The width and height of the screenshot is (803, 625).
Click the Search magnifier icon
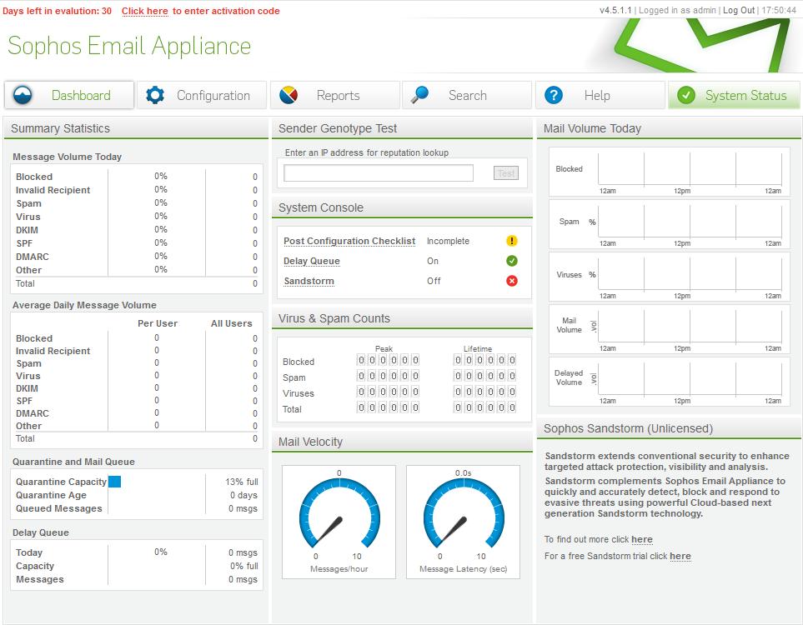coord(420,95)
